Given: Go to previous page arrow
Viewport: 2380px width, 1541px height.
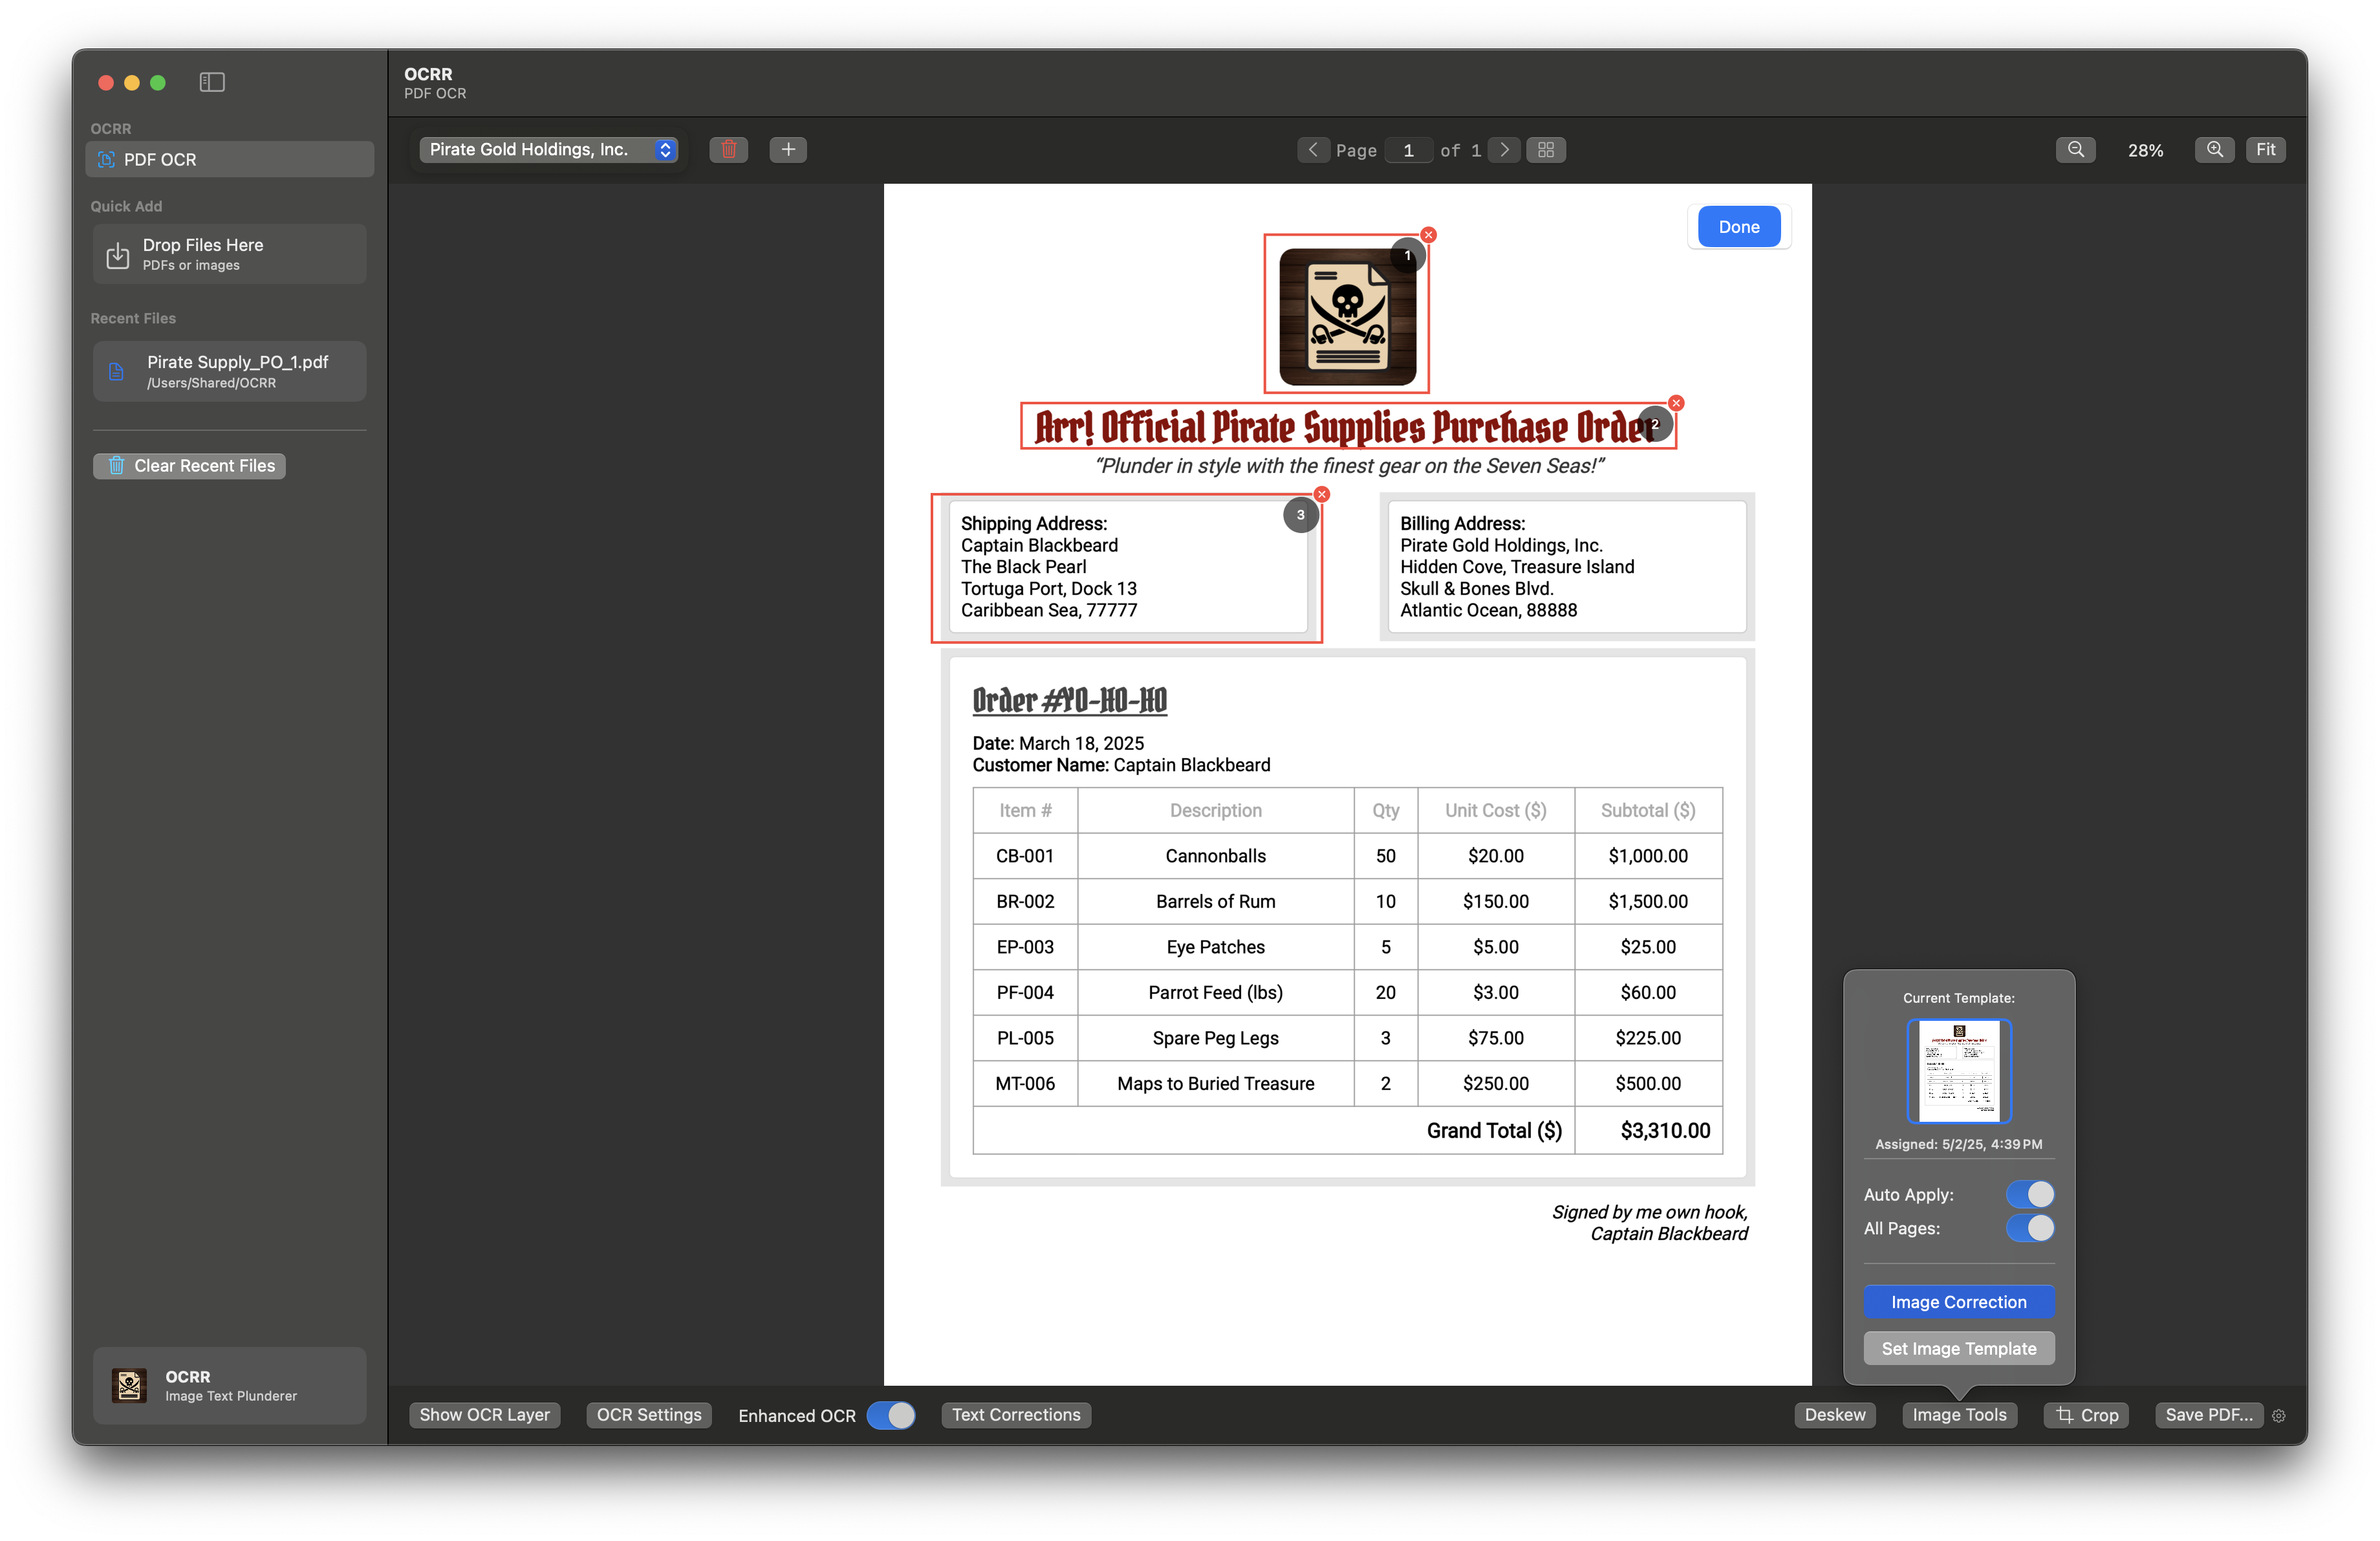Looking at the screenshot, I should (x=1313, y=149).
